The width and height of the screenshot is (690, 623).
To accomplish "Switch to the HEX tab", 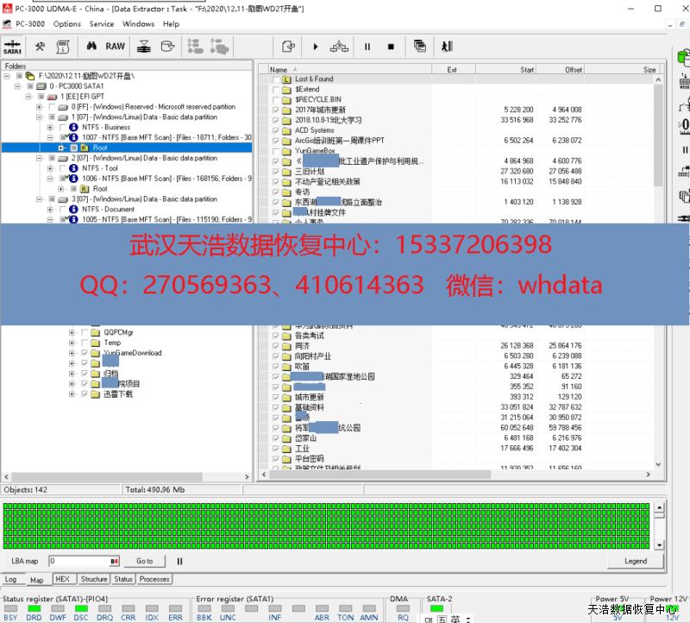I will click(x=62, y=579).
